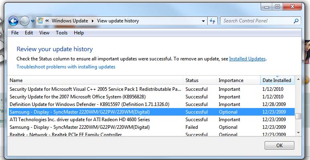310x160 pixels.
Task: Expand the address bar history dropdown
Action: (203, 21)
